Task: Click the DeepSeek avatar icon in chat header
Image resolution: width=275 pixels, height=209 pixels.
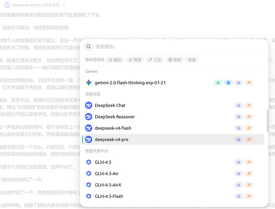Action: pyautogui.click(x=7, y=5)
